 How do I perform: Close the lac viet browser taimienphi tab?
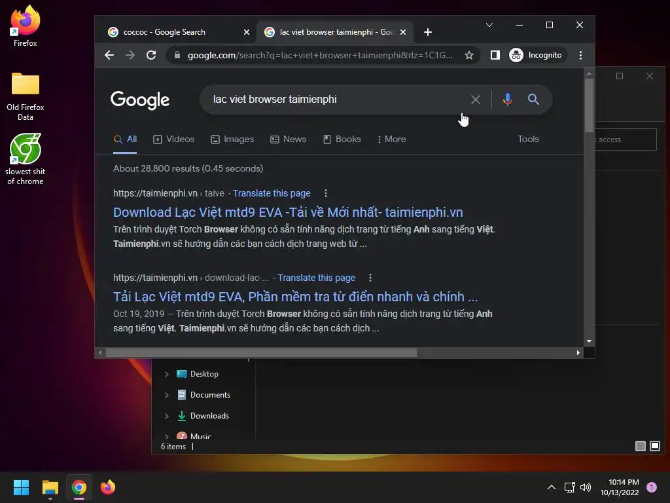click(403, 32)
